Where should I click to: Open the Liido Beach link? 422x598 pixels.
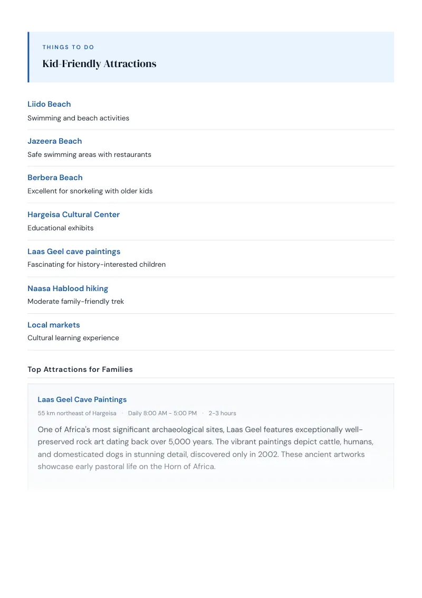click(x=49, y=104)
